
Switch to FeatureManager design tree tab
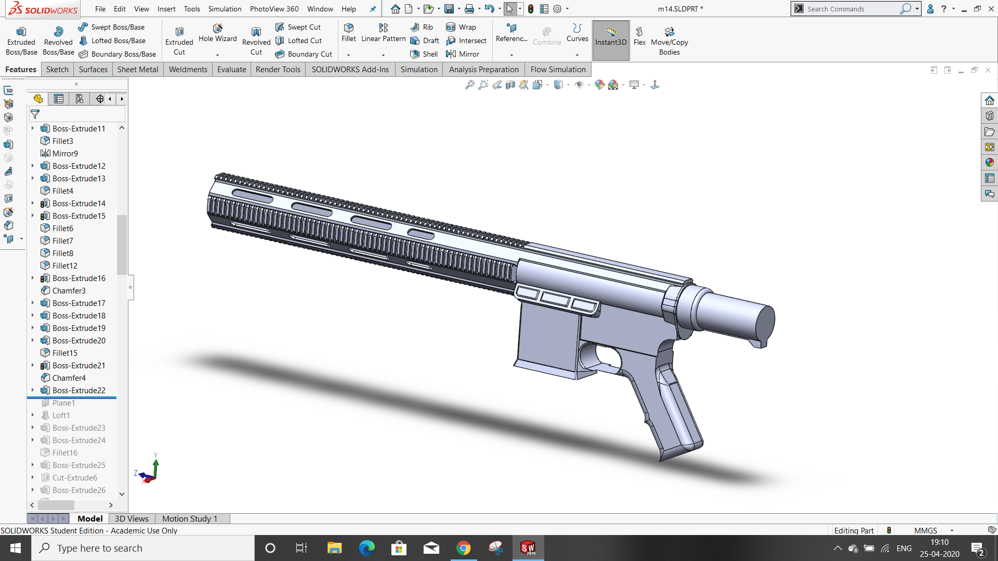click(38, 99)
